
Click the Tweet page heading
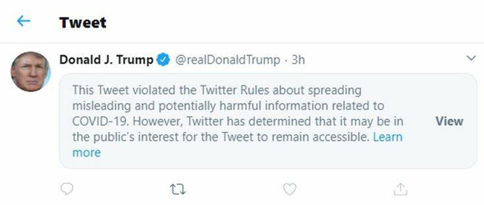tap(83, 22)
